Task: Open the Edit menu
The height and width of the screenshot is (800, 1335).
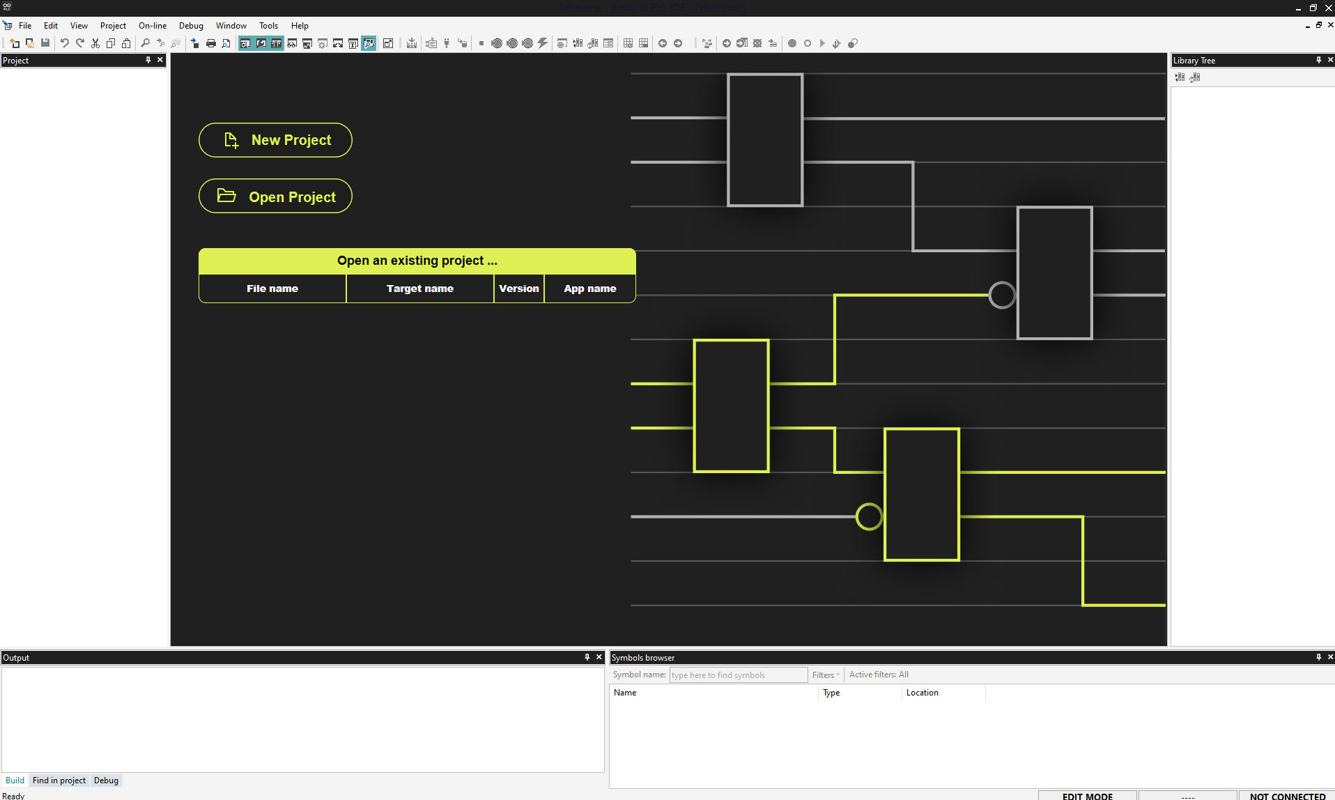Action: [x=51, y=26]
